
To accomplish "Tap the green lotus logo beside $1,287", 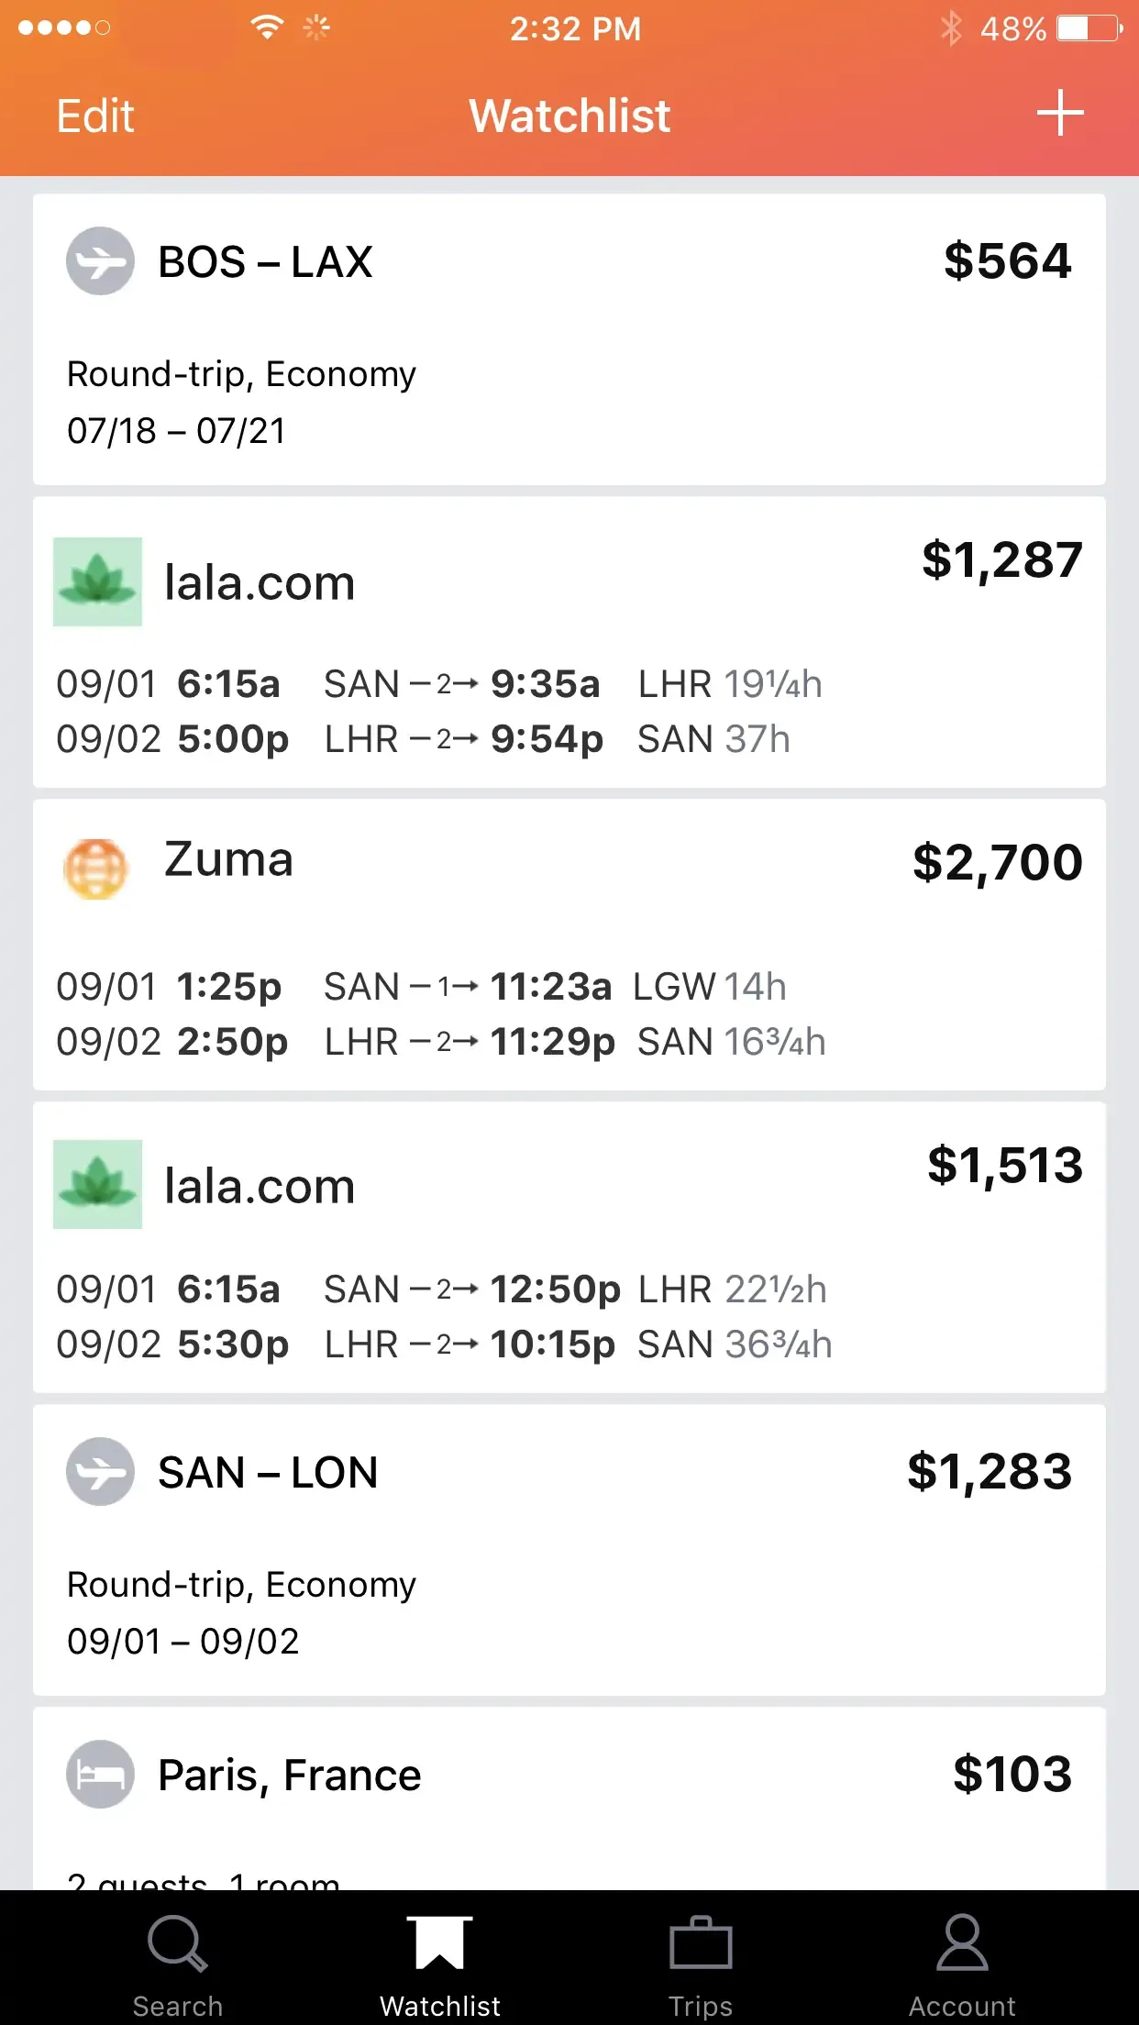I will 98,581.
